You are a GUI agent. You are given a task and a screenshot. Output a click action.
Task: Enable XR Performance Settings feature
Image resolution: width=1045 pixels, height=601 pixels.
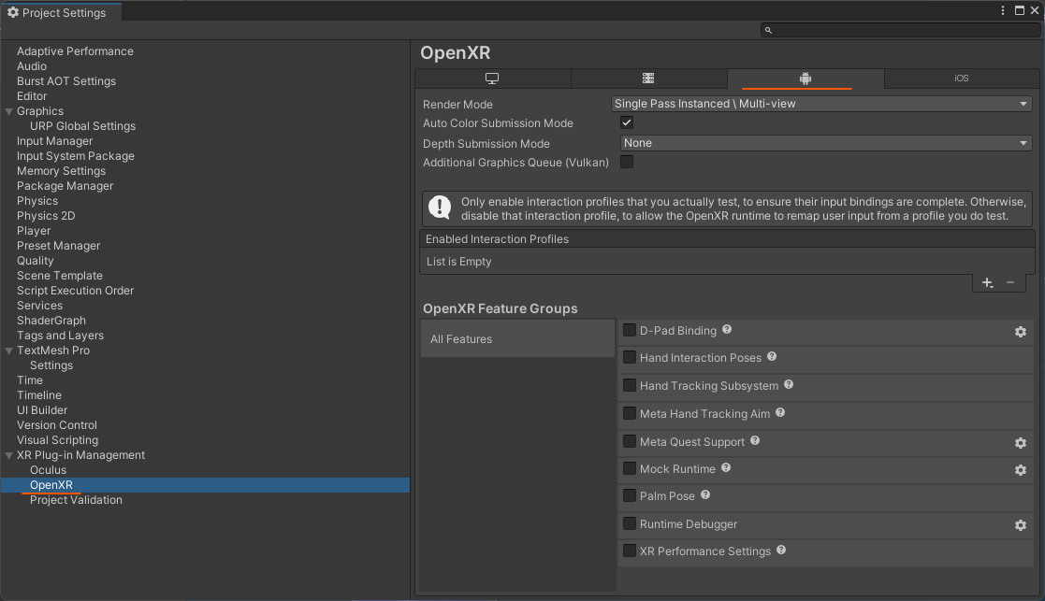pyautogui.click(x=629, y=551)
